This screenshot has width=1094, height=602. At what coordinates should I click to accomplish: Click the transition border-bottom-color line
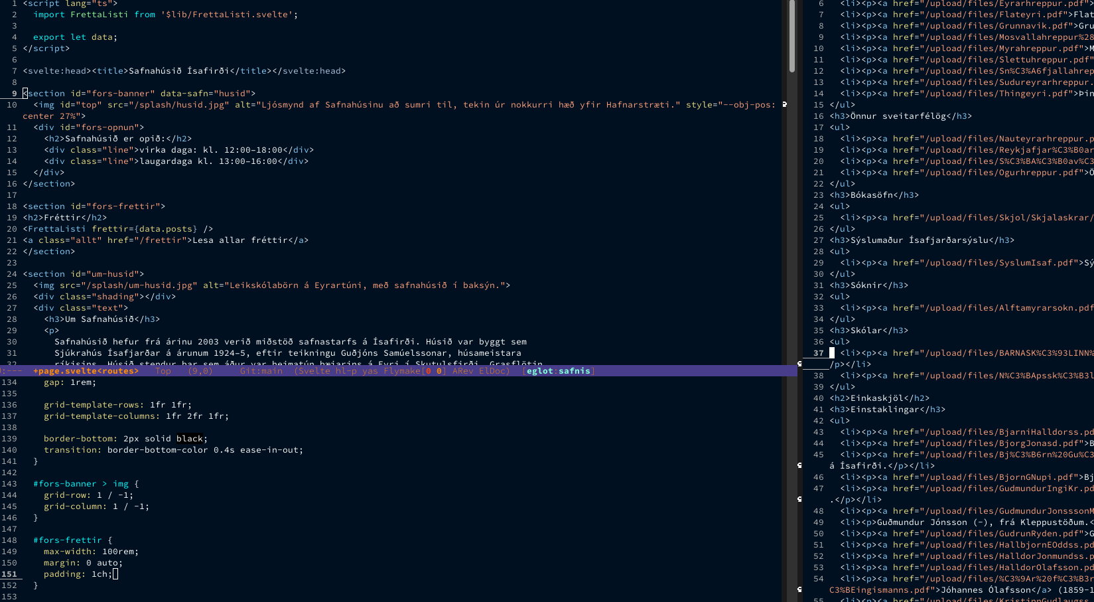(x=173, y=450)
